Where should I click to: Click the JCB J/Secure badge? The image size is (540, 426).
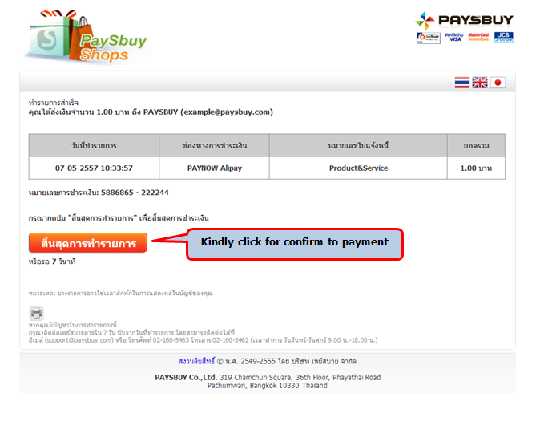pyautogui.click(x=503, y=37)
